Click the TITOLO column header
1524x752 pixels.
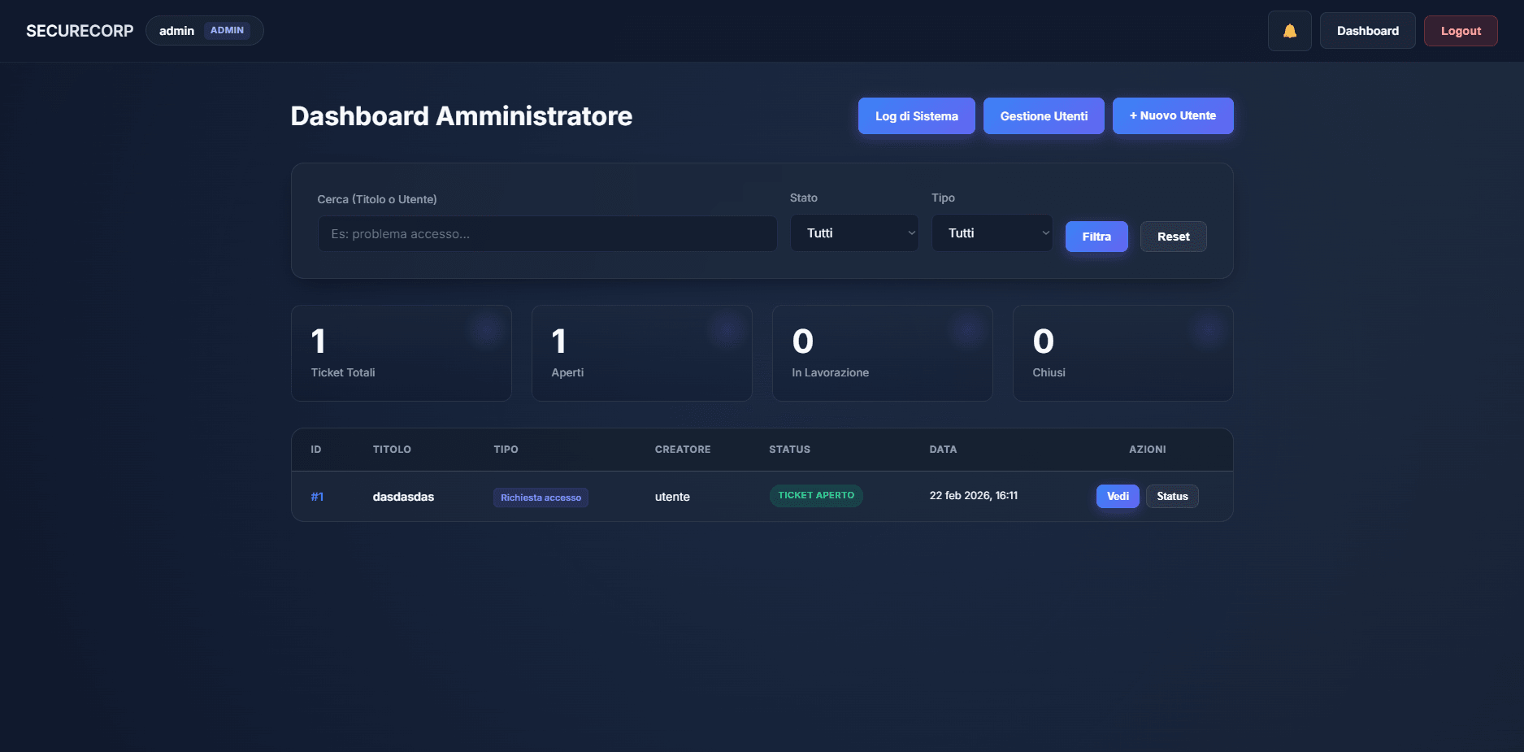[x=392, y=450]
